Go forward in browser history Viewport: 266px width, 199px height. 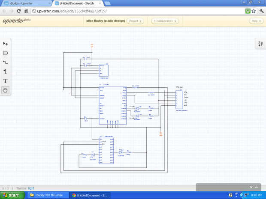(12, 11)
